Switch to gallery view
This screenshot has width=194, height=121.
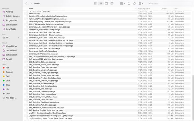click(x=112, y=4)
